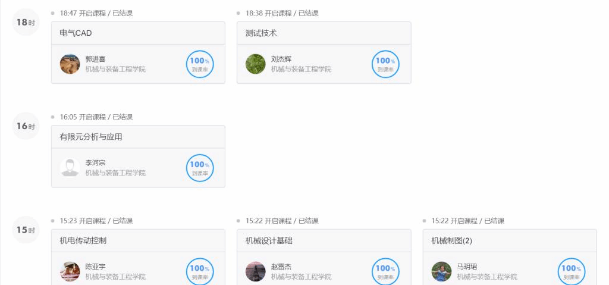609x285 pixels.
Task: Click attendance rate circle for 测试技术
Action: (385, 64)
